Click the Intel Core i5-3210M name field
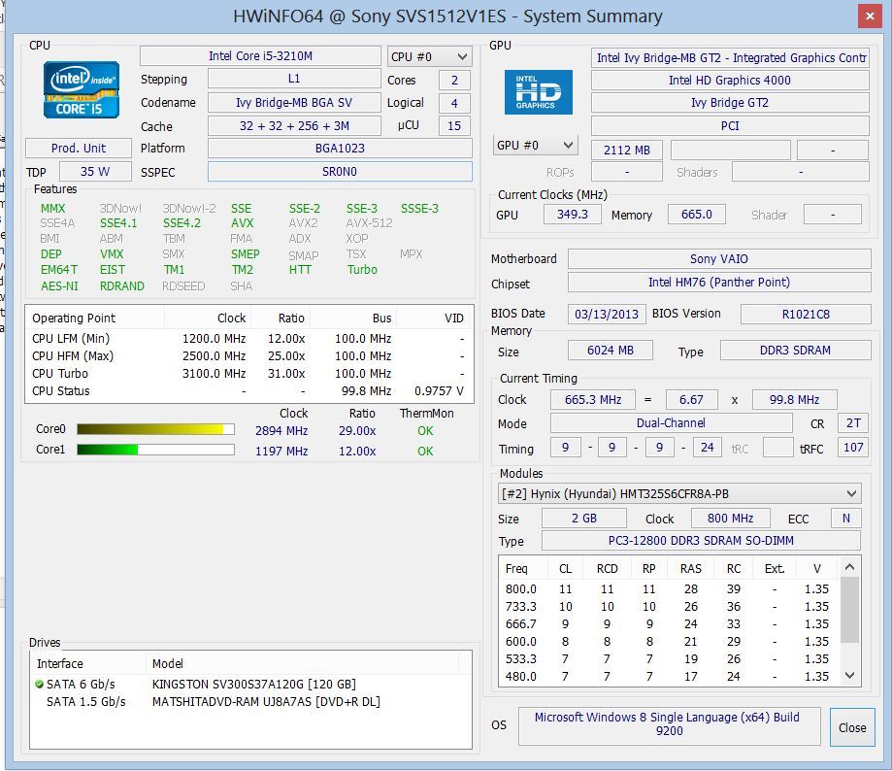The image size is (892, 771). [260, 56]
